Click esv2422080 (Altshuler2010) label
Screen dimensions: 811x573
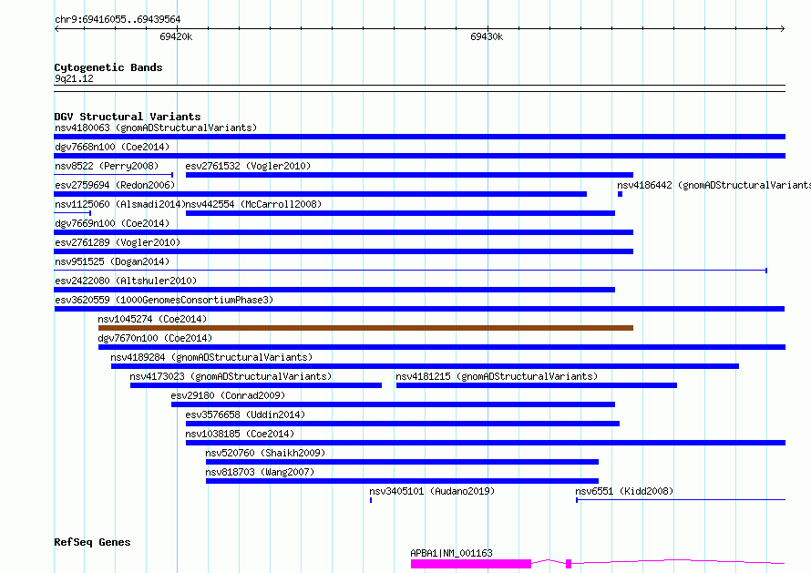click(x=126, y=281)
